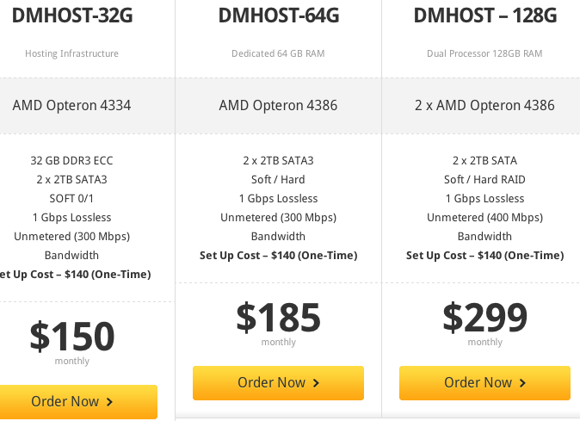Select the DMHOST-32G plan heading

click(71, 15)
